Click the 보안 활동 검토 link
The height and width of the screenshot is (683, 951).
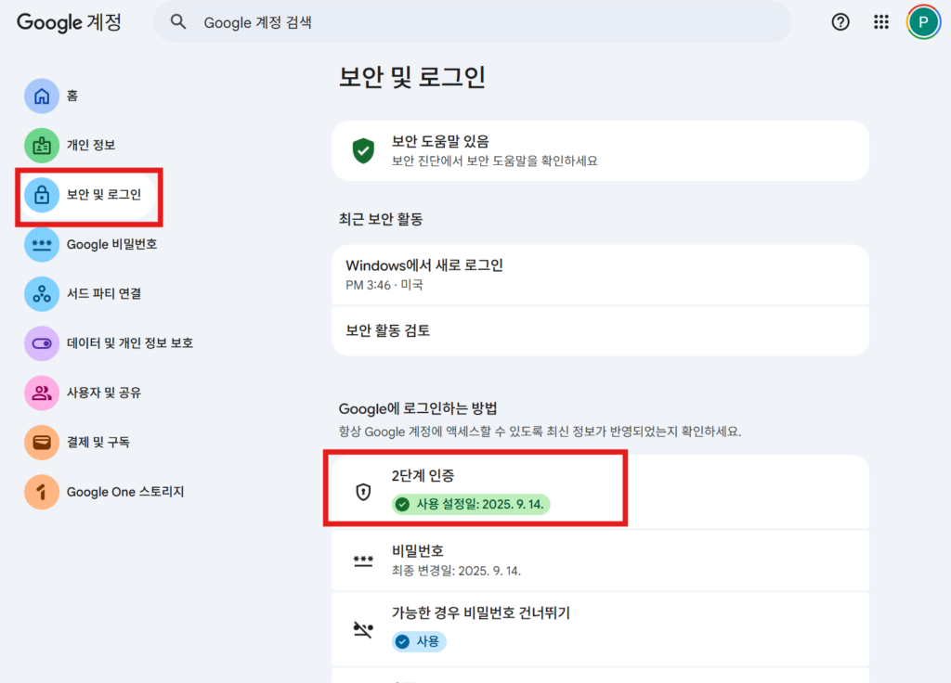(x=599, y=330)
